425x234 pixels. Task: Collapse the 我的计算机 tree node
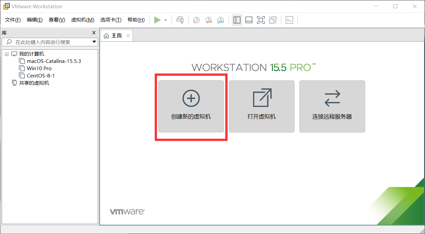(x=7, y=54)
